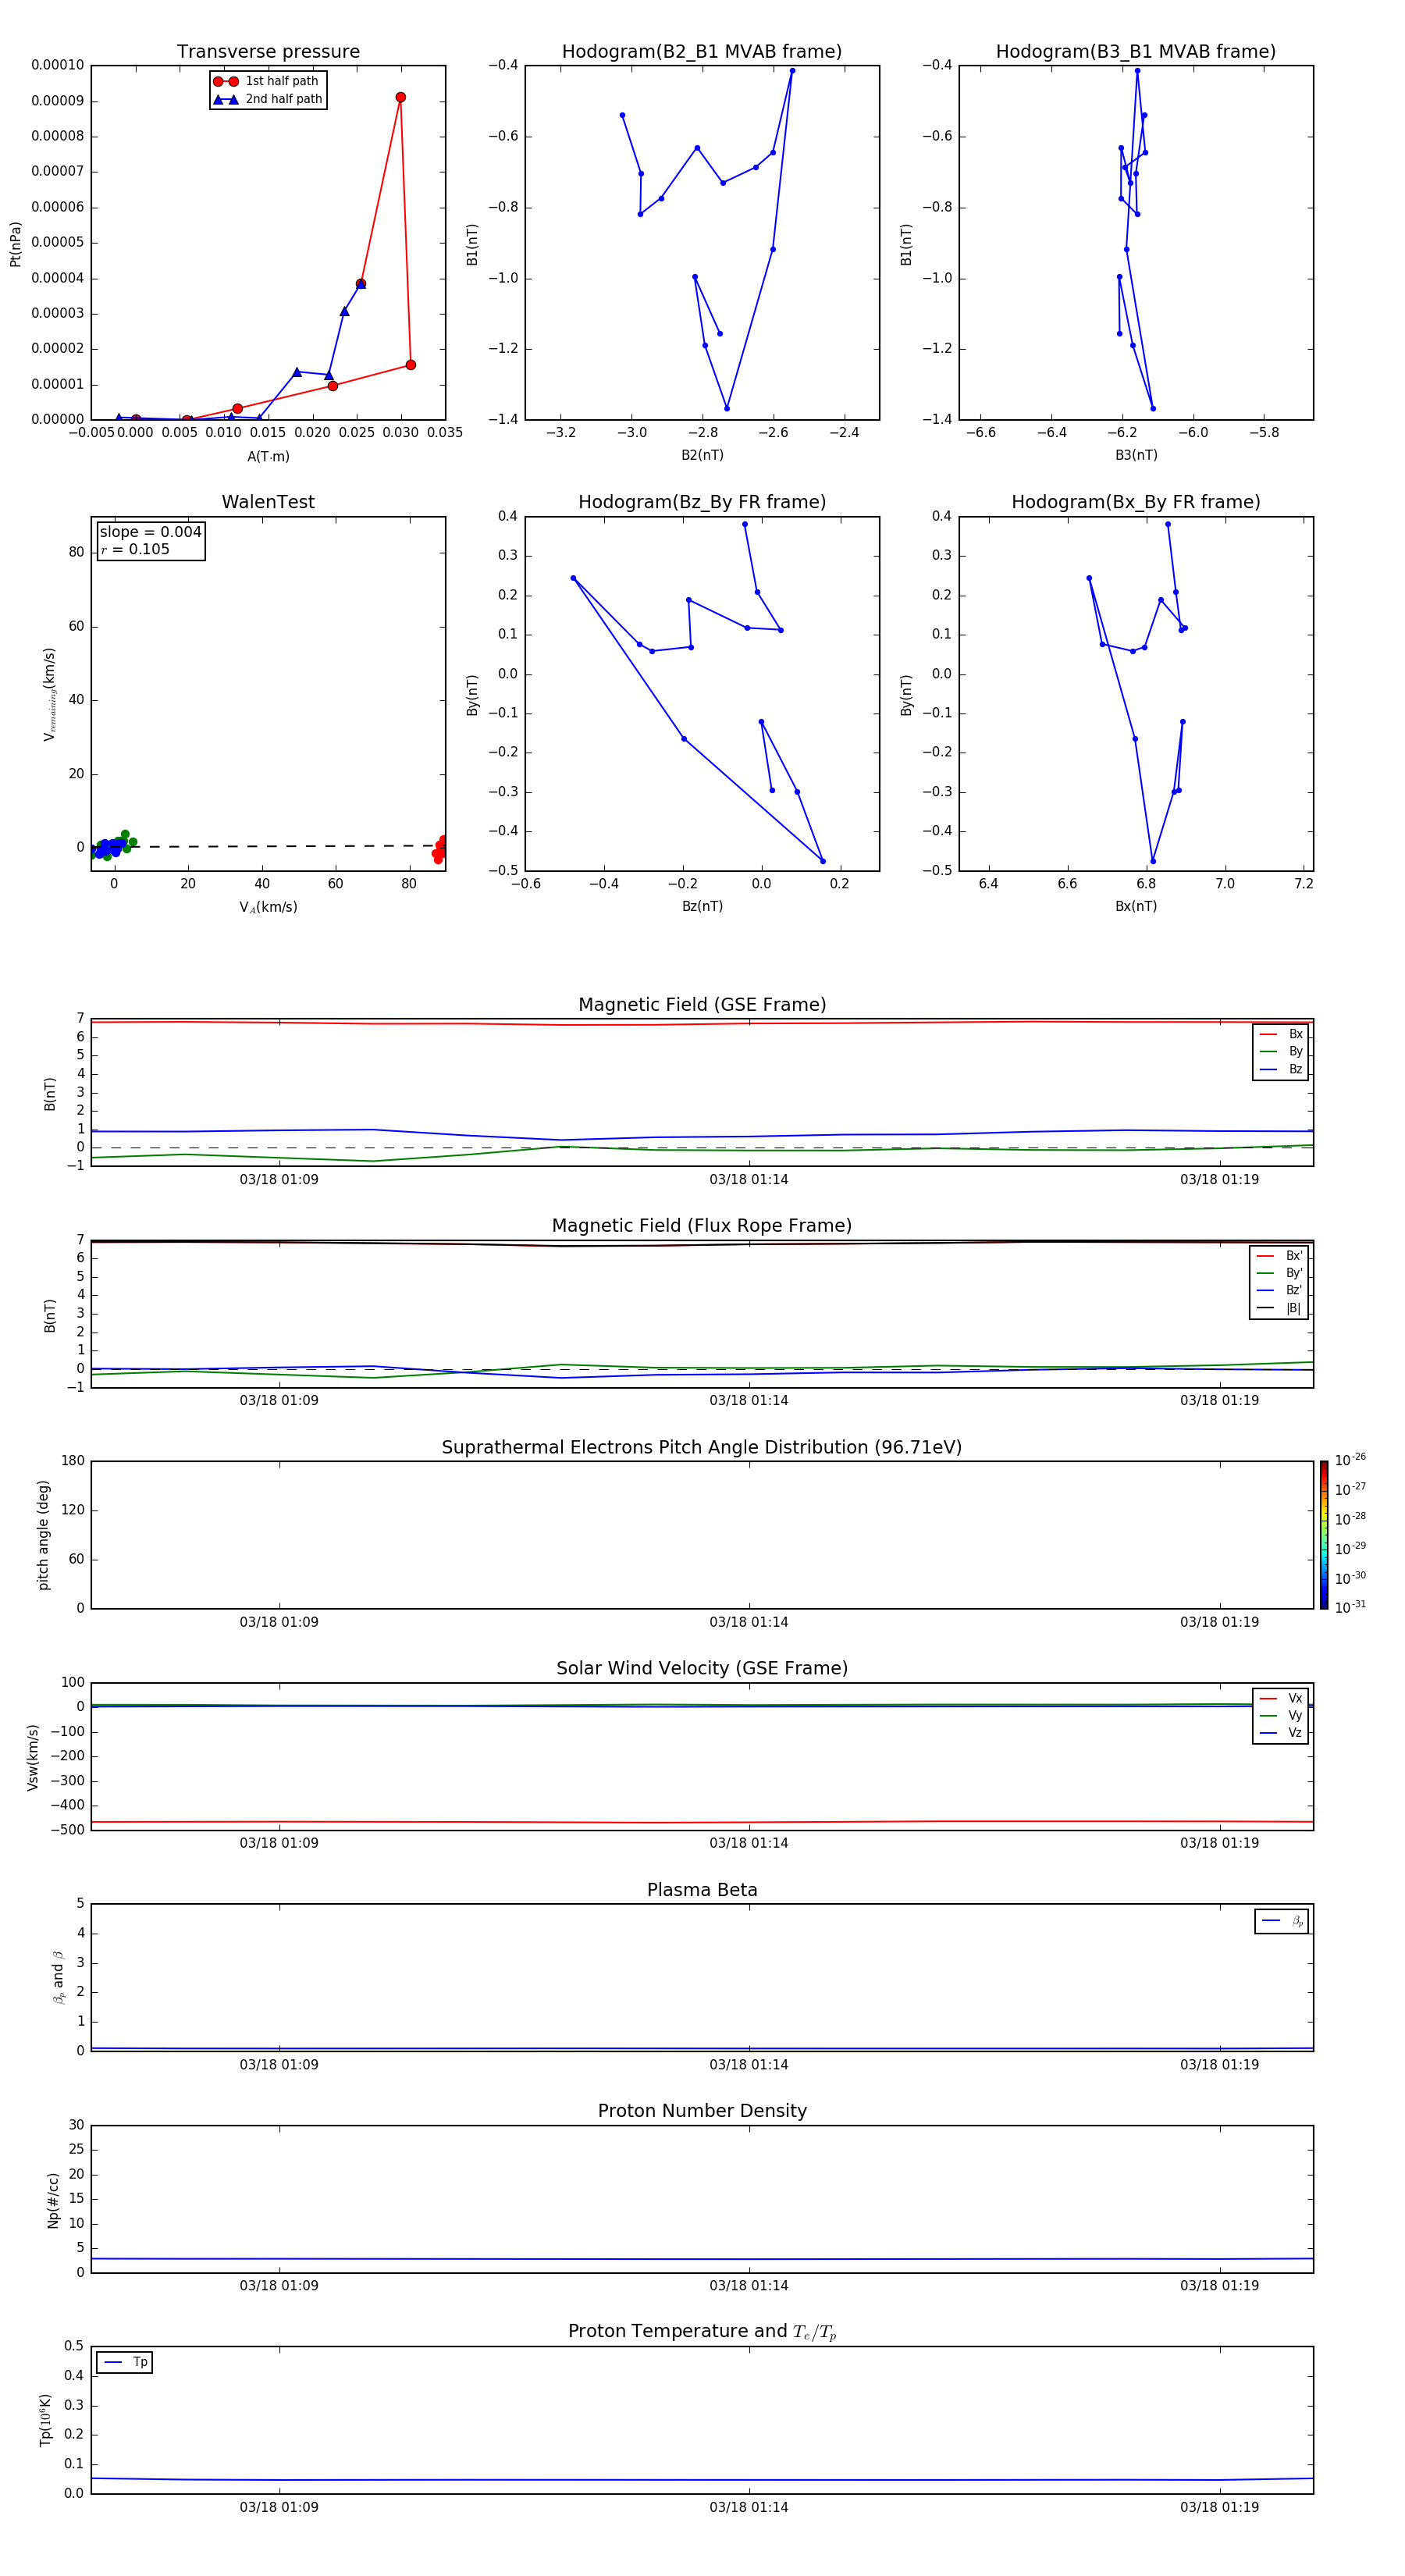Click the "Np(#/cc)" y-axis label
The image size is (1405, 2576).
pyautogui.click(x=53, y=2200)
